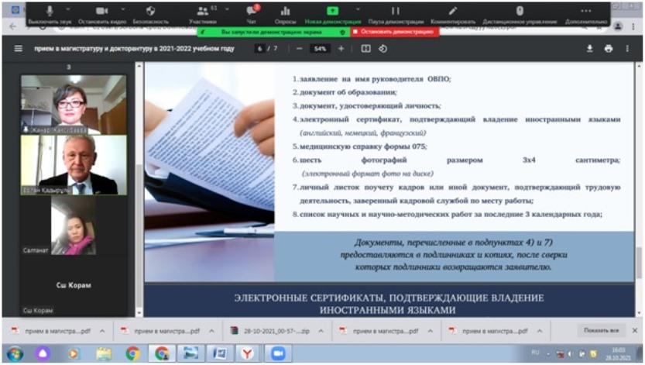Open the annotate pencil tool
Viewport: 645px width, 365px height.
pyautogui.click(x=452, y=12)
